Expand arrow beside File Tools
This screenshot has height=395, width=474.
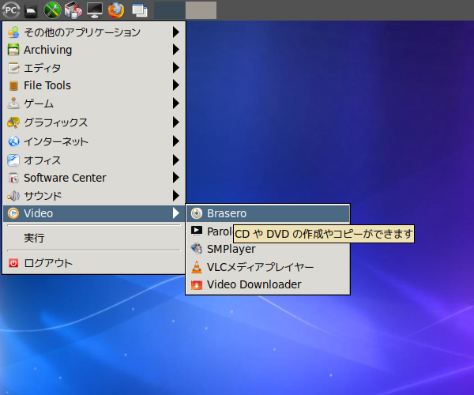pyautogui.click(x=176, y=85)
